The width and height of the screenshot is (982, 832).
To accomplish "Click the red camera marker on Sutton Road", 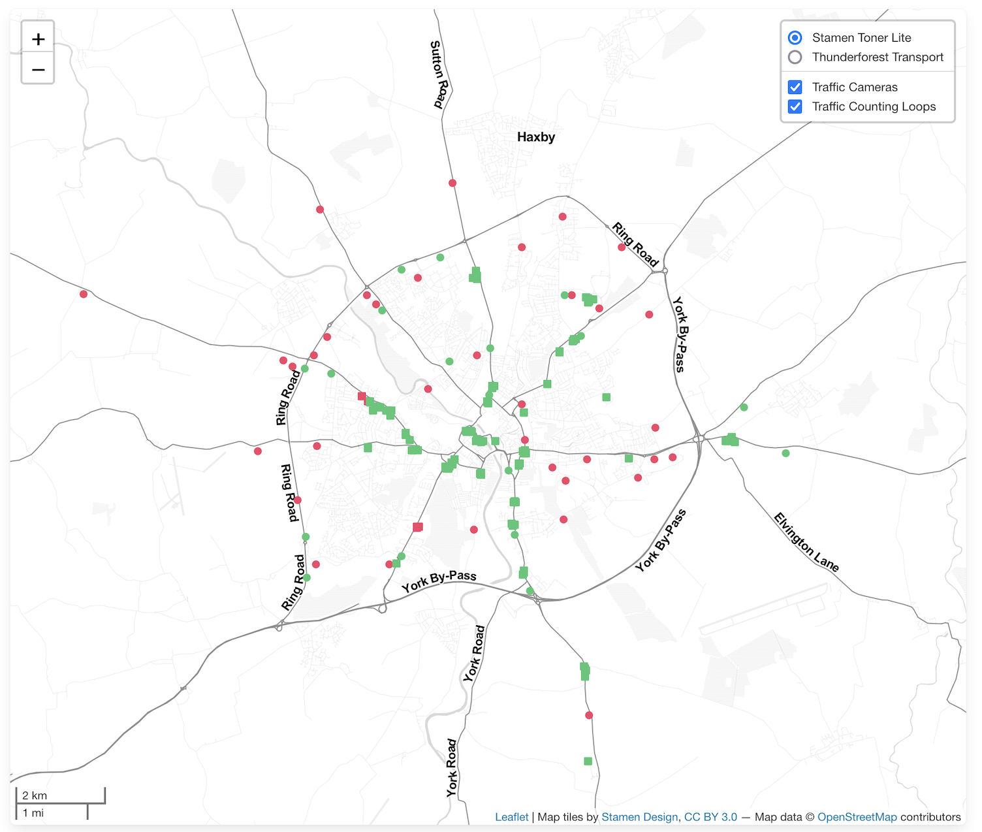I will [x=453, y=184].
